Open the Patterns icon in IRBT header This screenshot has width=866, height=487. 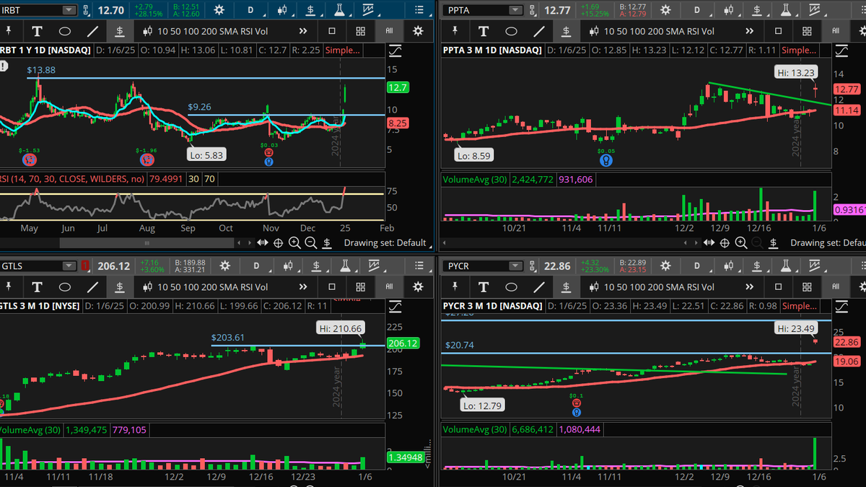pos(368,10)
